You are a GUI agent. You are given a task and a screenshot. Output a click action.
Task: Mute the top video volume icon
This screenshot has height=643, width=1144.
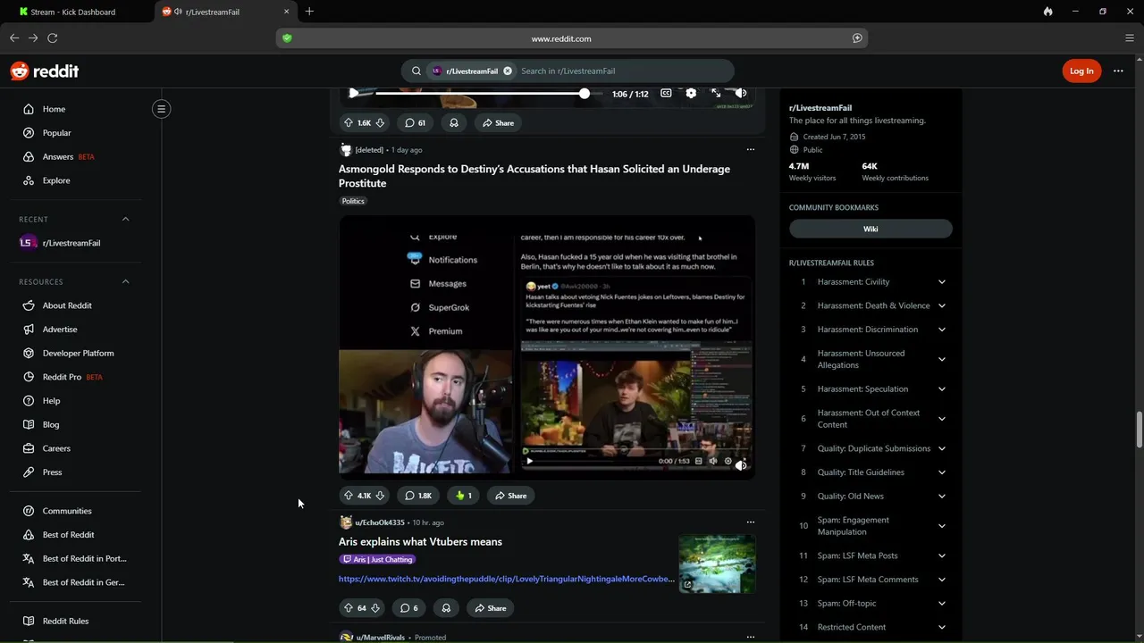point(740,93)
